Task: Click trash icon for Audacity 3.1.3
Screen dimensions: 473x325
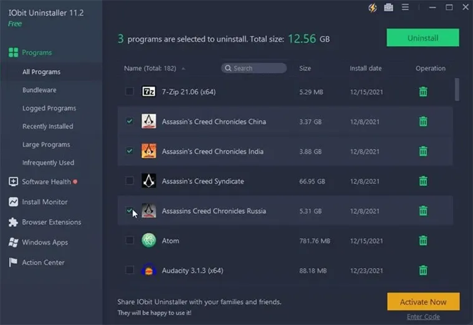Action: (x=423, y=270)
